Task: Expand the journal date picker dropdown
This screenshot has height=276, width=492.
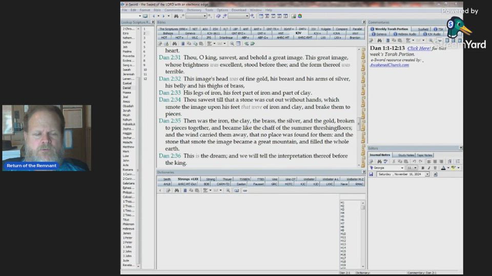Action: (427, 174)
